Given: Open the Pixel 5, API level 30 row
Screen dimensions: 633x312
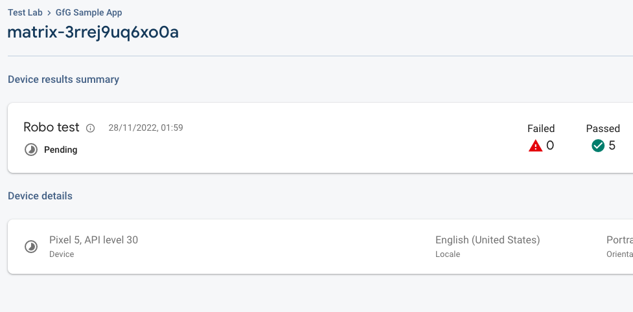Looking at the screenshot, I should point(93,240).
